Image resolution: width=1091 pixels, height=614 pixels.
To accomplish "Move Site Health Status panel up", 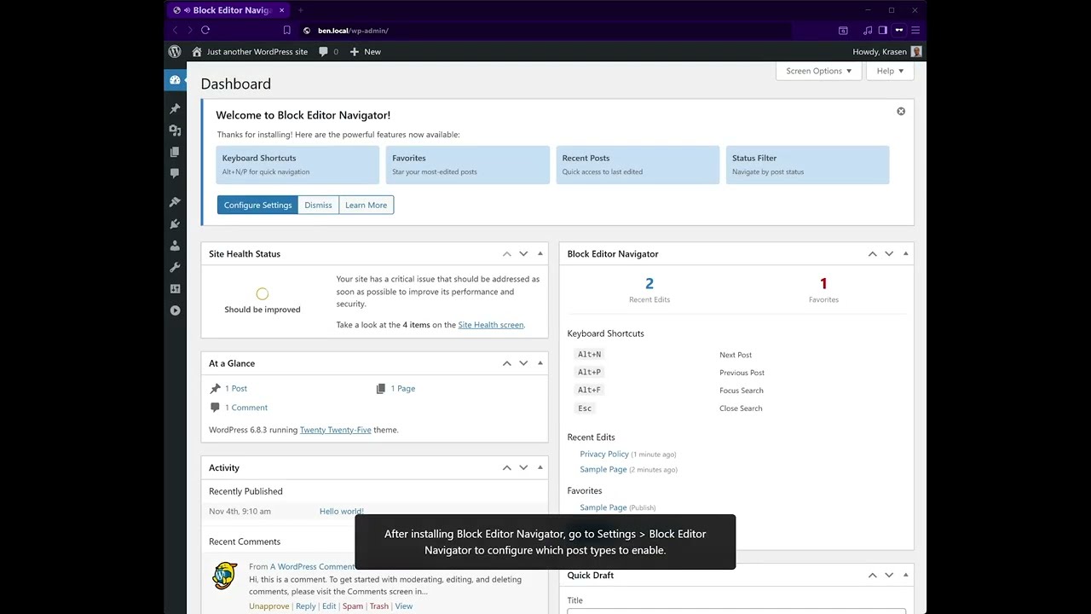I will (x=507, y=254).
